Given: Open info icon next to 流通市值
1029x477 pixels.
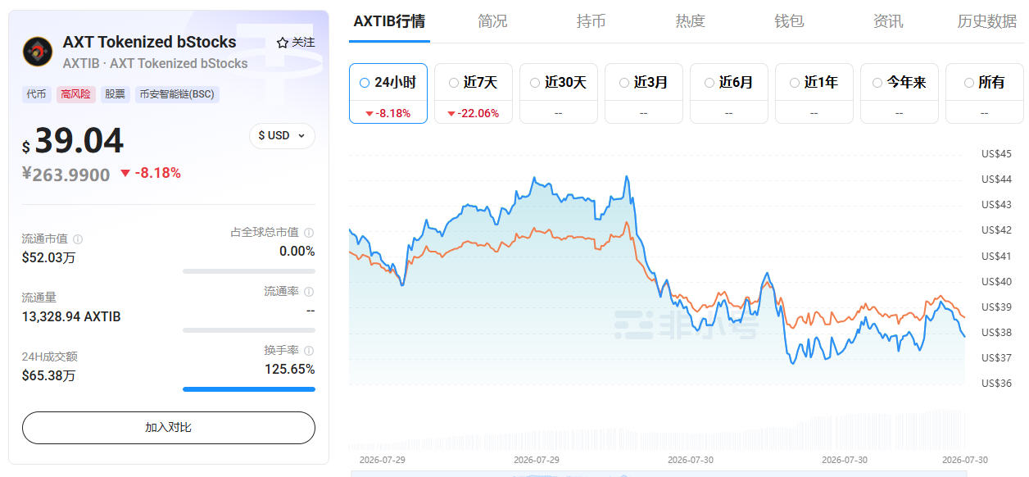Looking at the screenshot, I should click(78, 239).
